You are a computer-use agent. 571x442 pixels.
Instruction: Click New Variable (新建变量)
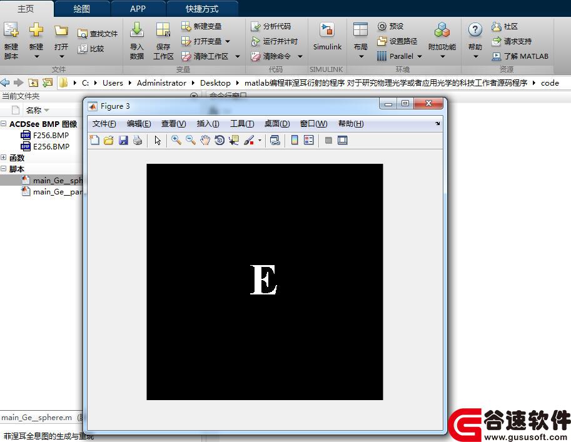(x=201, y=26)
